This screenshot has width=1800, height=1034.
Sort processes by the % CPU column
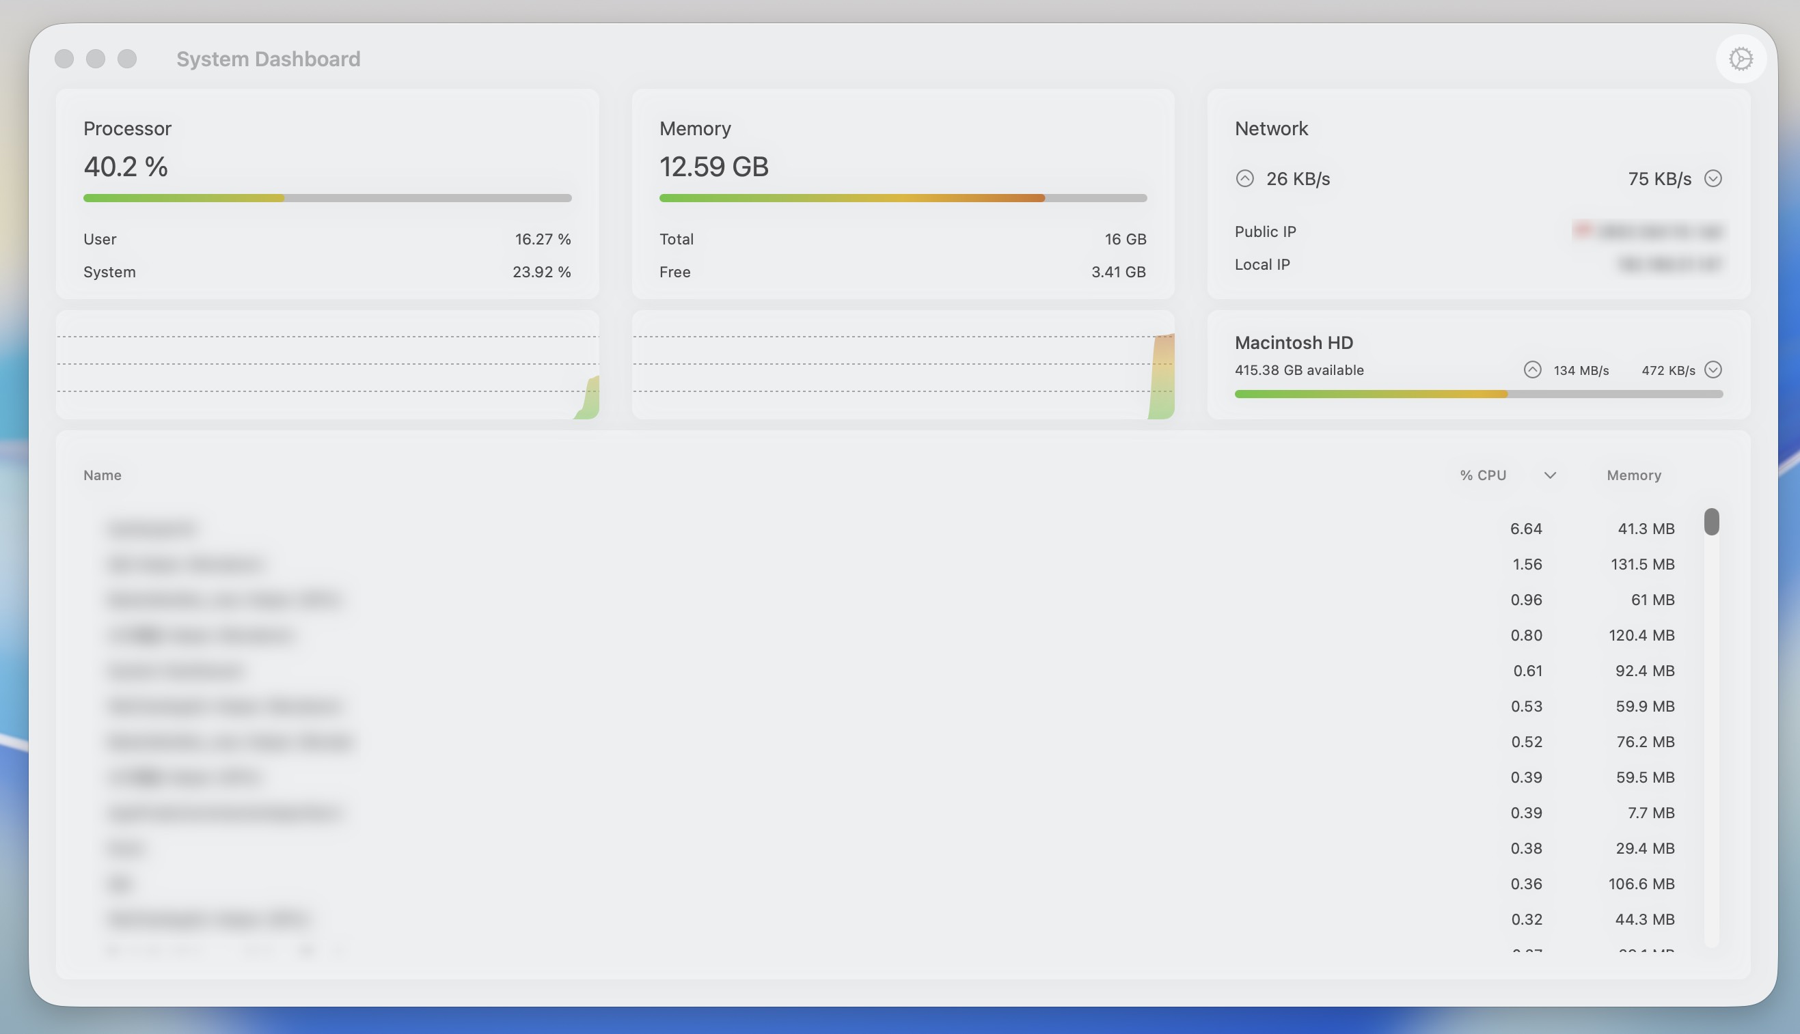tap(1483, 475)
